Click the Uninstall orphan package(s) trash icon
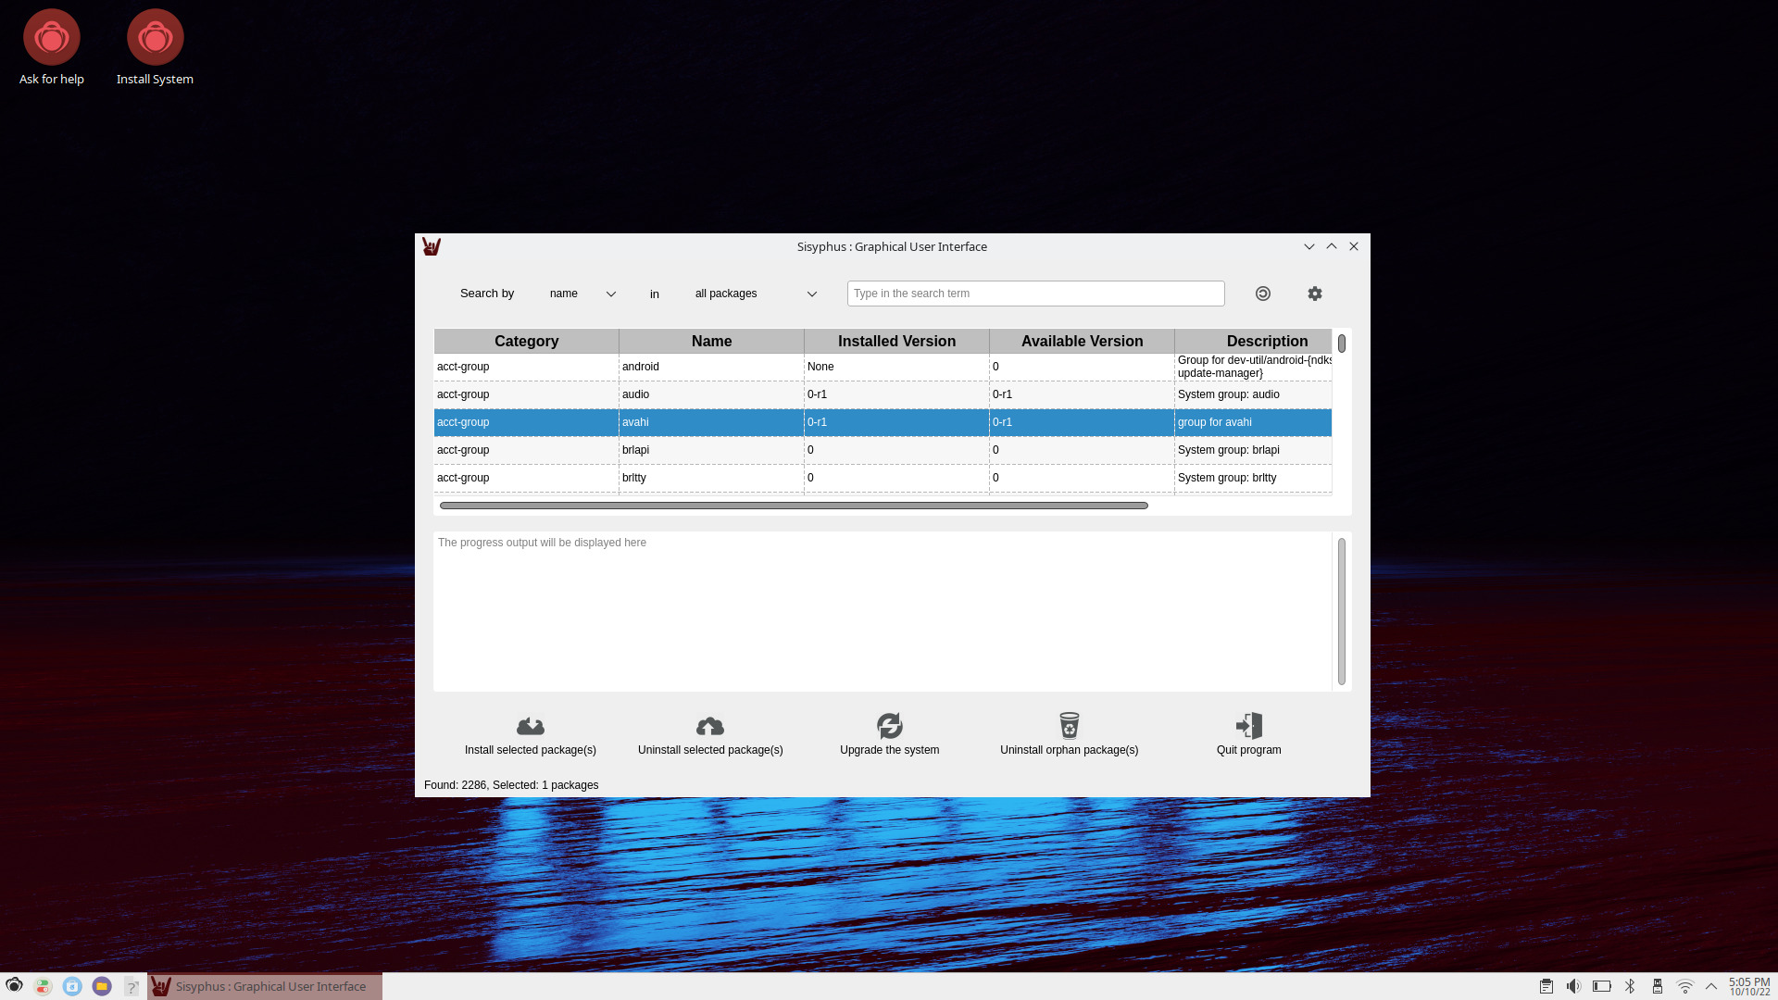 coord(1069,725)
